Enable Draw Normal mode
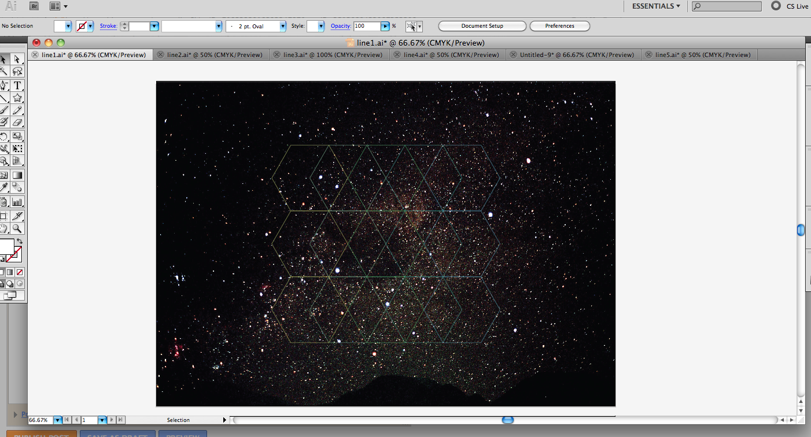 (2, 284)
